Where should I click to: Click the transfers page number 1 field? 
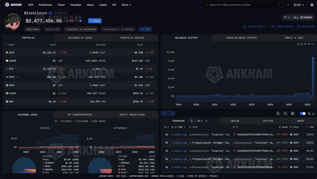(x=192, y=121)
